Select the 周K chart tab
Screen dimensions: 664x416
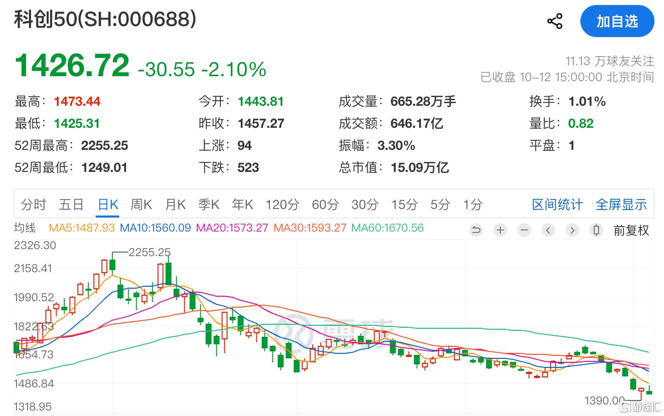(x=141, y=204)
